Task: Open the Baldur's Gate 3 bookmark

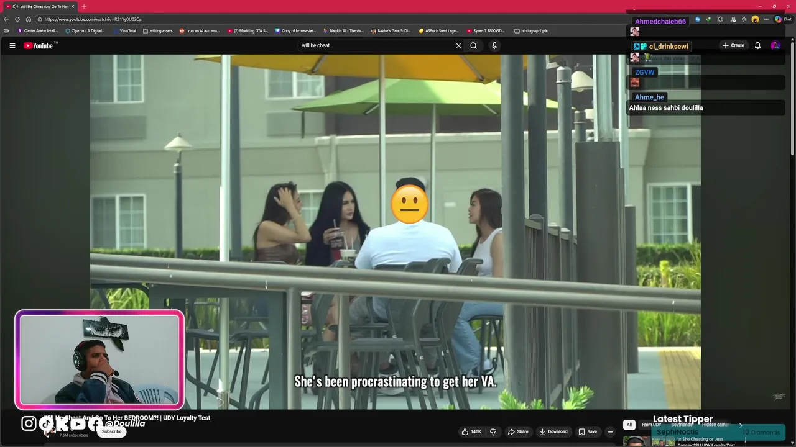Action: [x=391, y=30]
